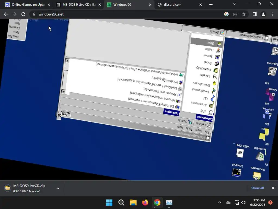Select the Productivity category
278x209 pixels.
[x=207, y=69]
